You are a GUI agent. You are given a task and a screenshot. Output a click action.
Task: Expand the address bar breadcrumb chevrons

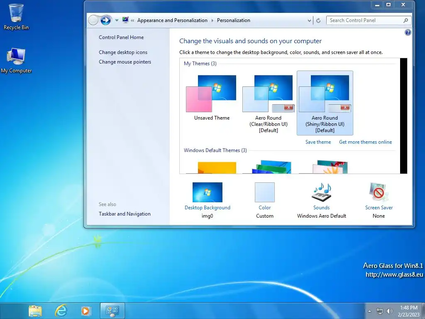coord(132,20)
